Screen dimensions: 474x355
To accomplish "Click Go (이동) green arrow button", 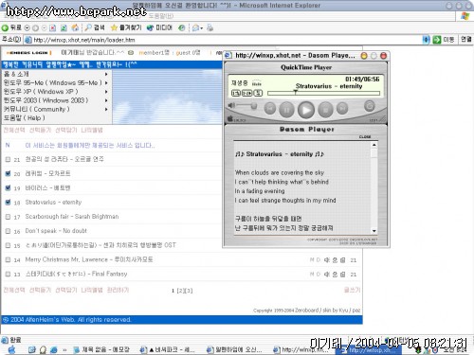I will point(444,40).
